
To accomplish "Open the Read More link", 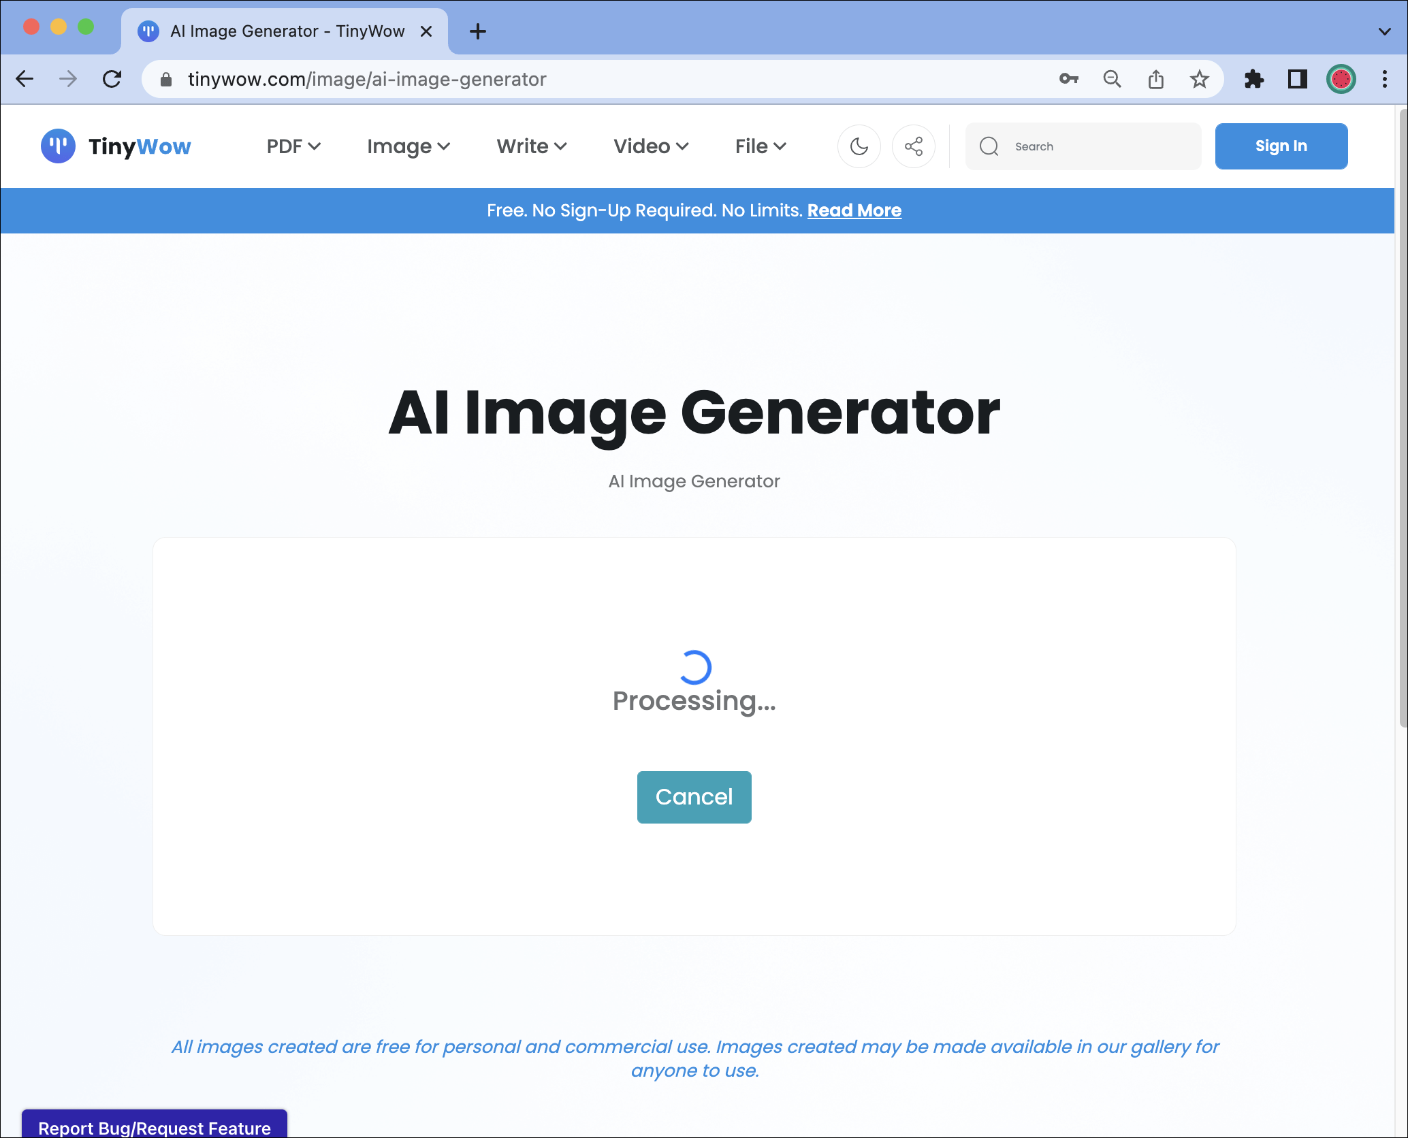I will tap(854, 210).
